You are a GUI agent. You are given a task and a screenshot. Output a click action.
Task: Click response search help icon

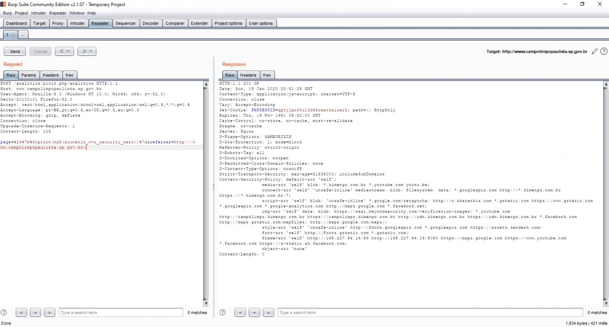[x=223, y=313]
